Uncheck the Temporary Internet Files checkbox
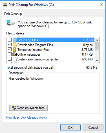106x133 pixels. (x=10, y=49)
